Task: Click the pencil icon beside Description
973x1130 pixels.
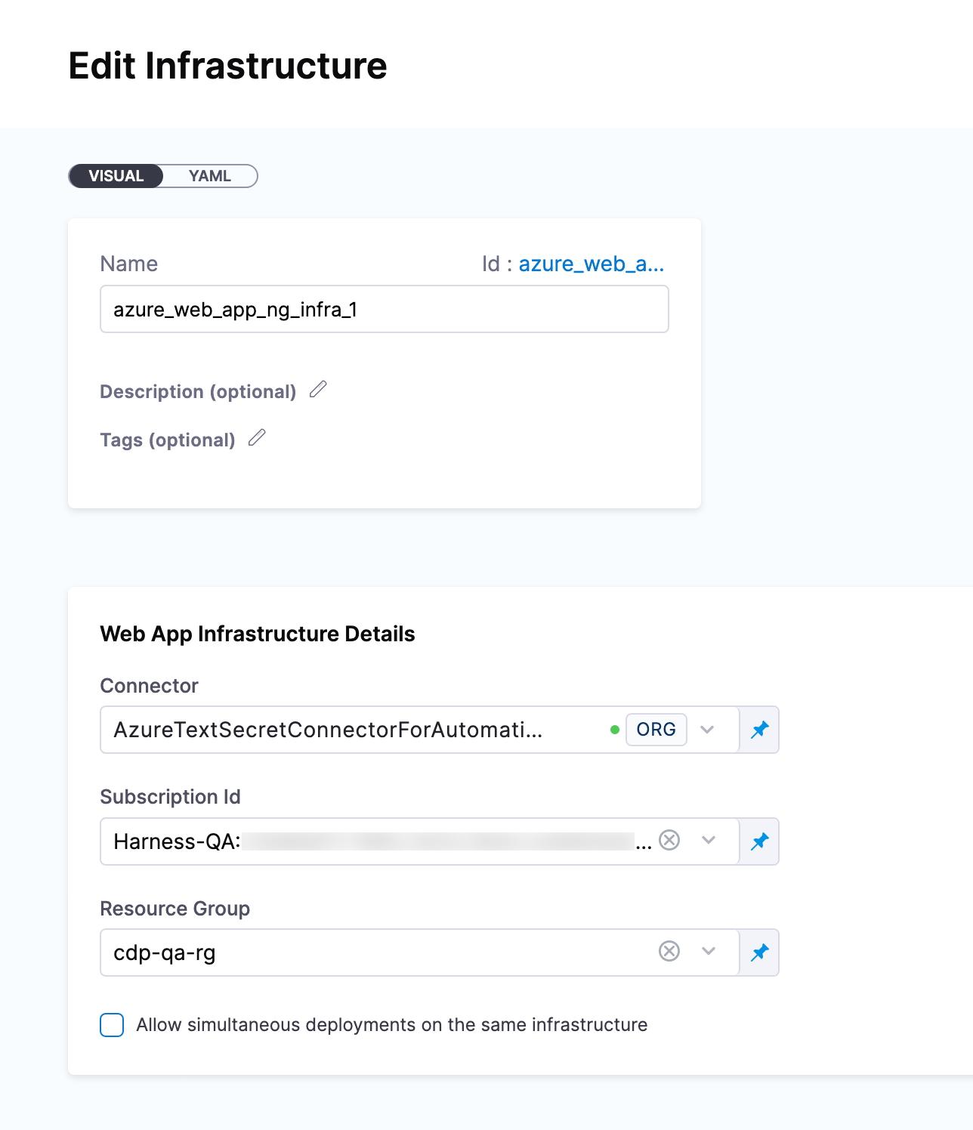Action: point(318,390)
